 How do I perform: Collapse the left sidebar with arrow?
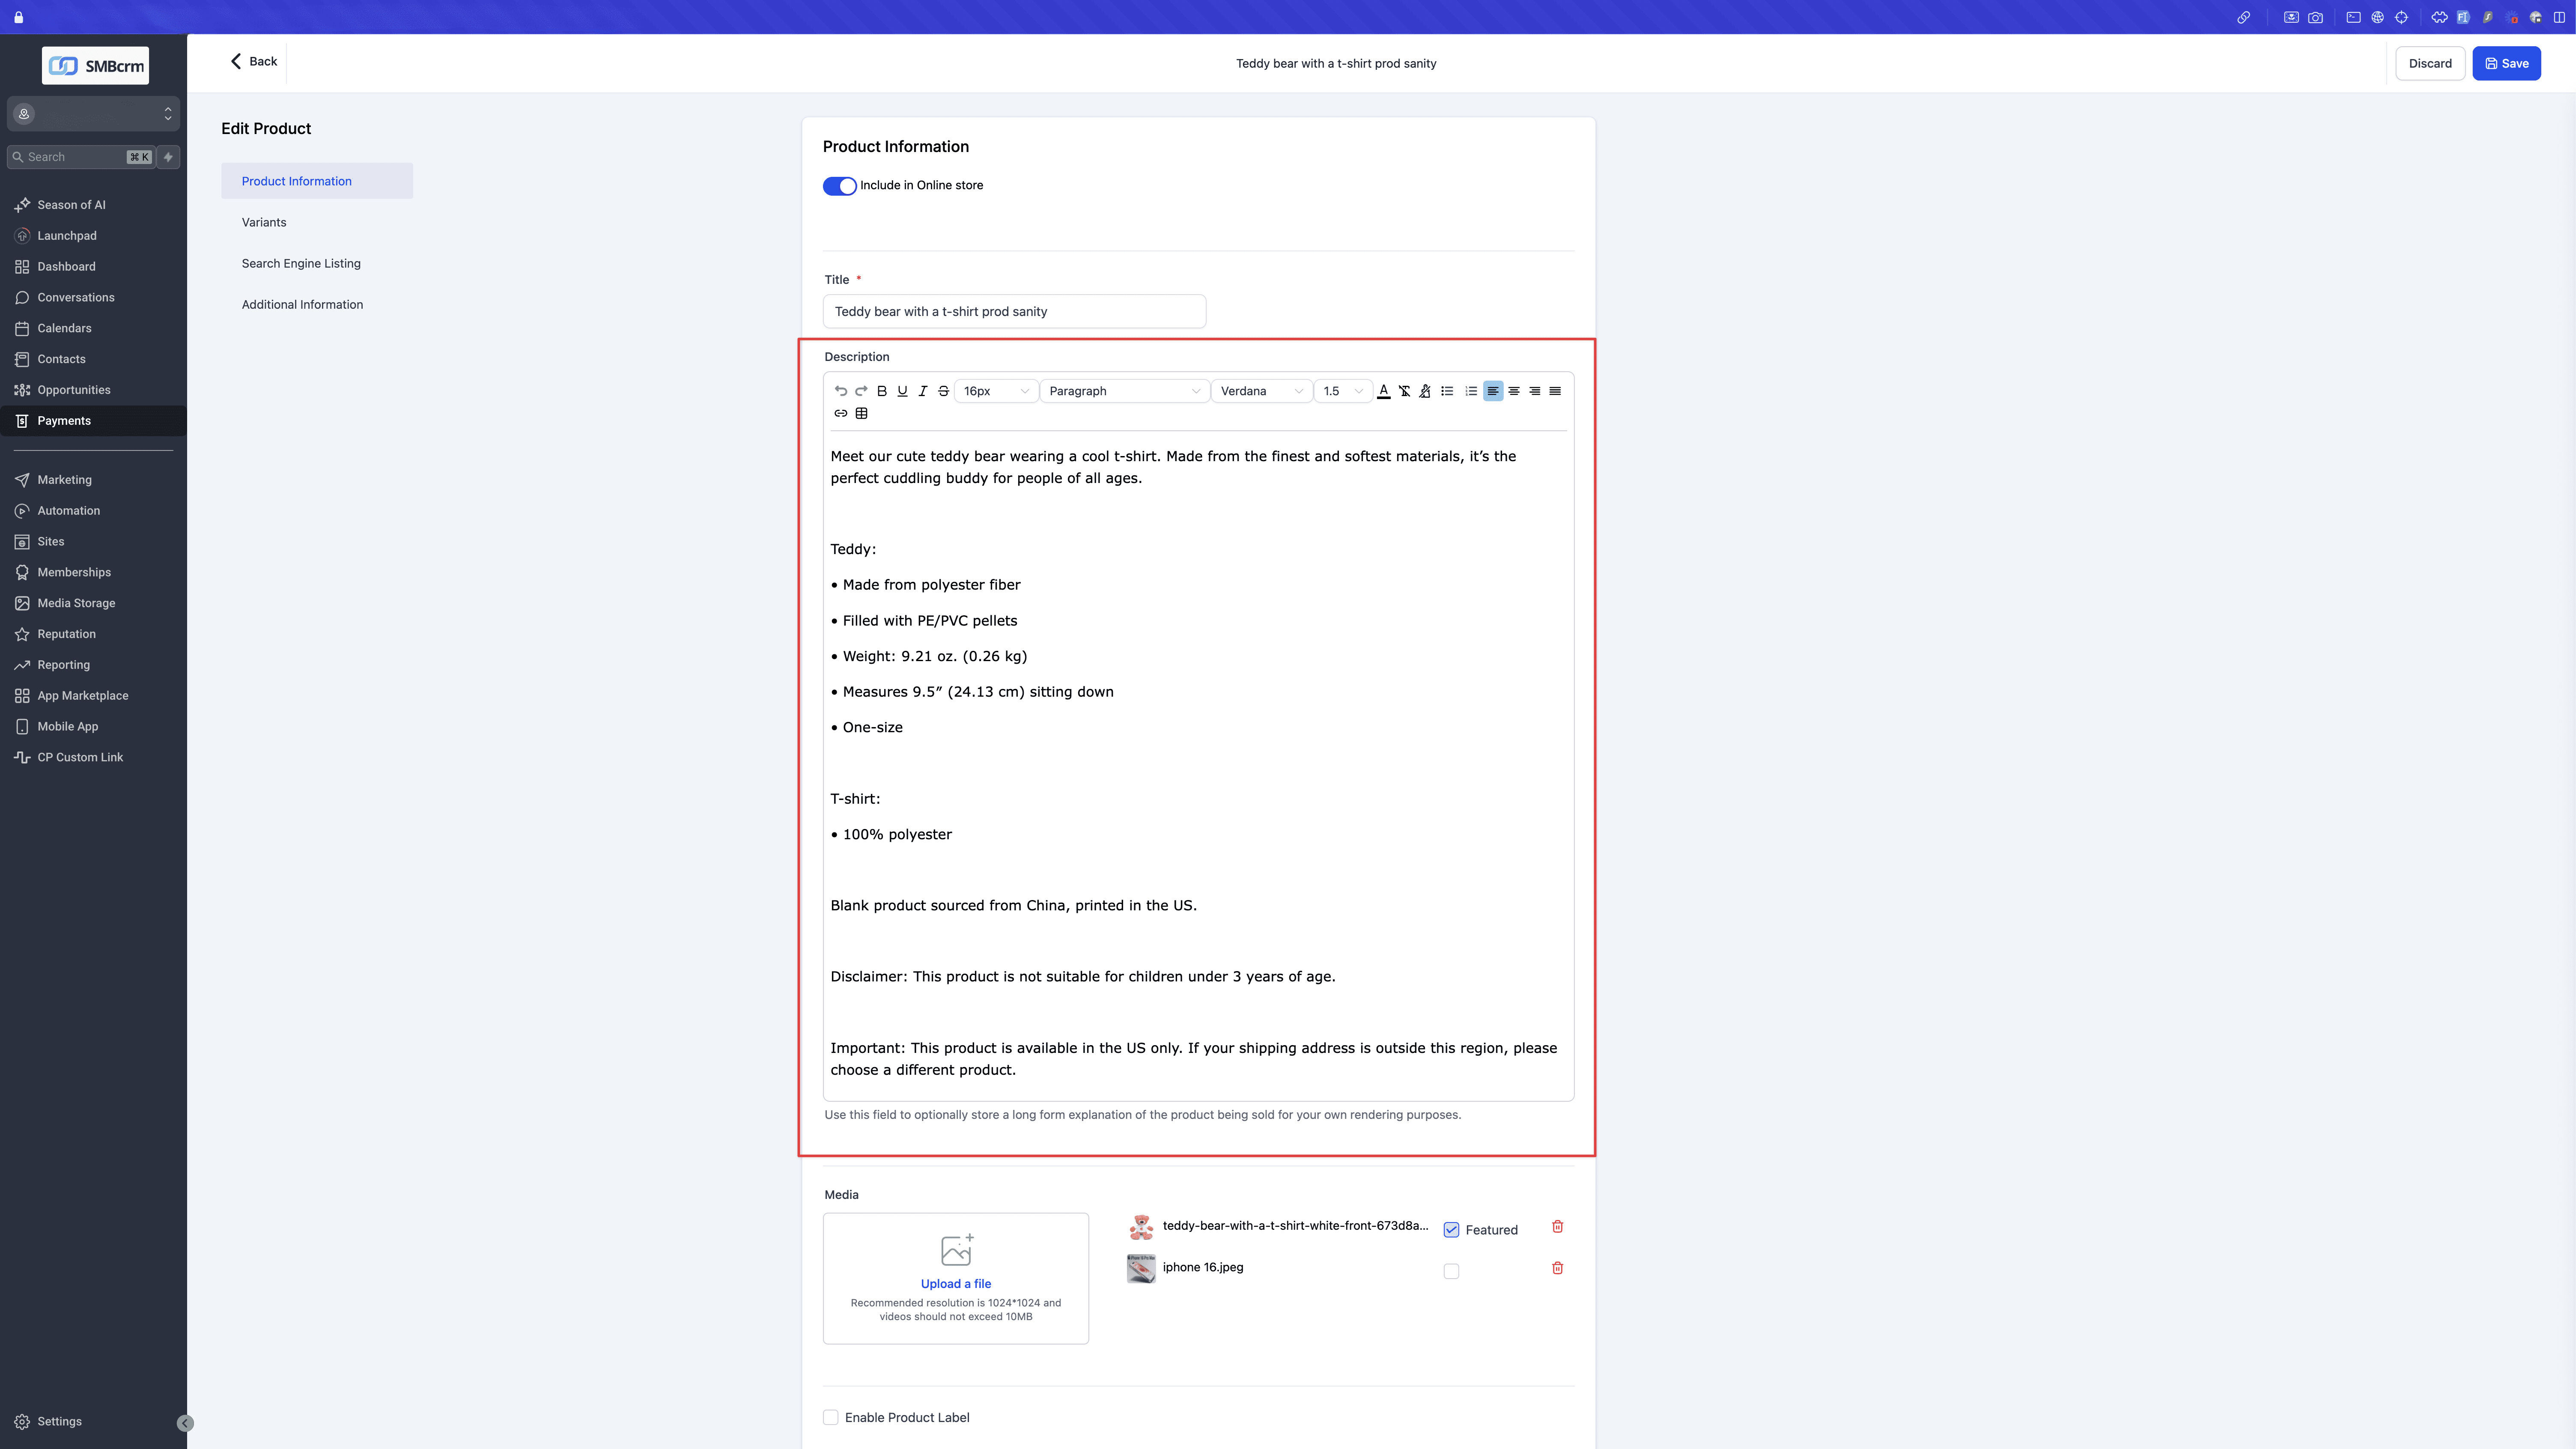tap(185, 1423)
